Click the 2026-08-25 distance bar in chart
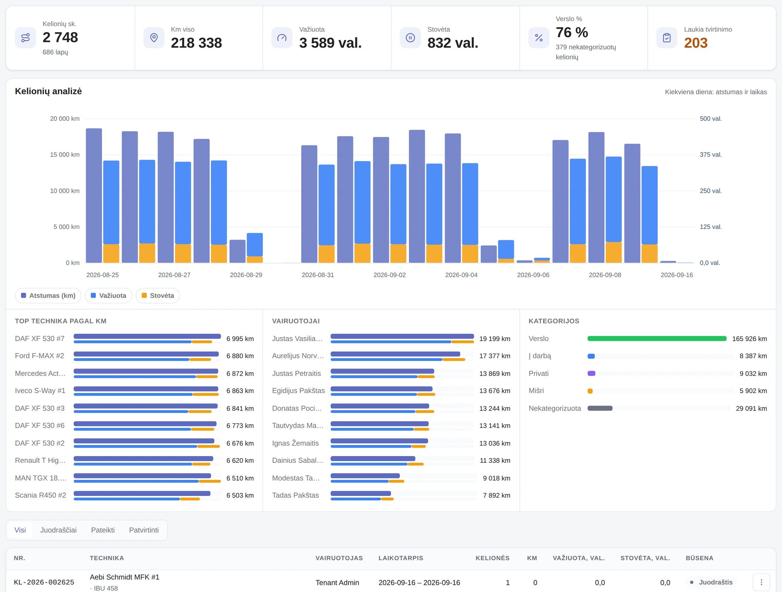This screenshot has width=782, height=592. pos(94,196)
